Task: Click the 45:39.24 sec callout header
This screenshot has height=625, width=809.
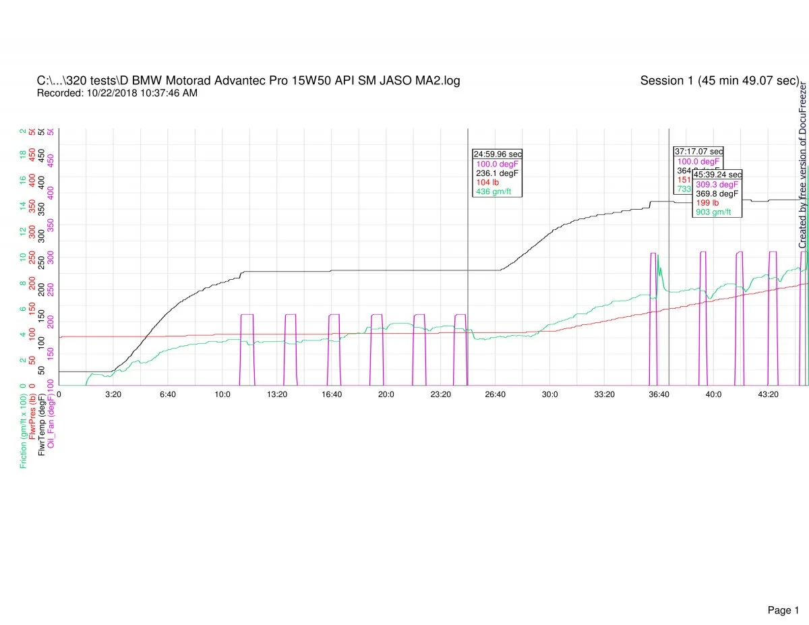Action: point(717,175)
